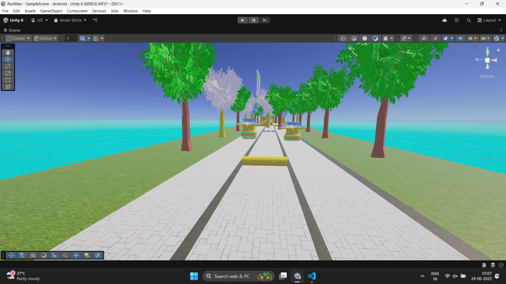Viewport: 506px width, 284px height.
Task: Toggle 2D view mode
Action: (424, 38)
